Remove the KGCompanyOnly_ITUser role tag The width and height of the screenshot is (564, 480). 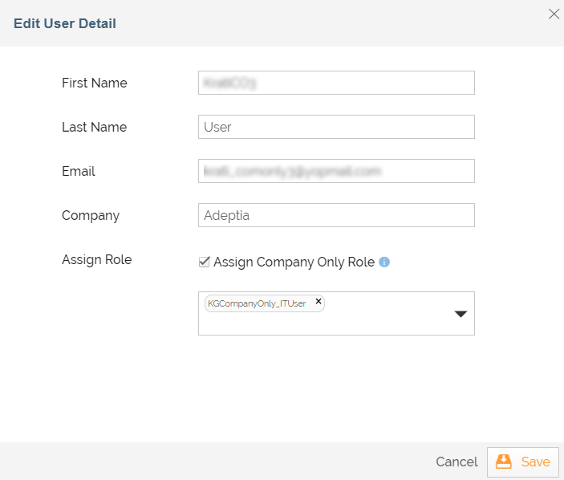pos(319,302)
